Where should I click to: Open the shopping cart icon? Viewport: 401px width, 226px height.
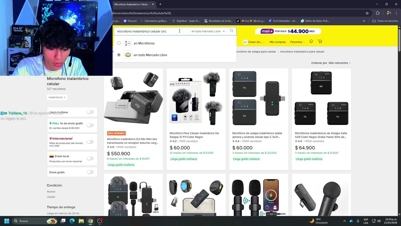point(320,41)
